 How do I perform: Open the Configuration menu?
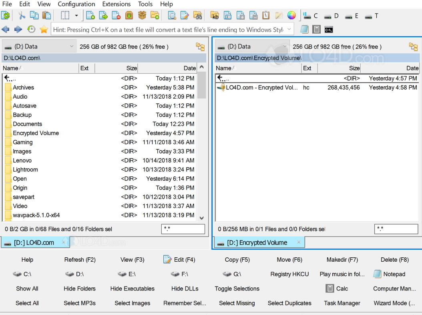(76, 4)
